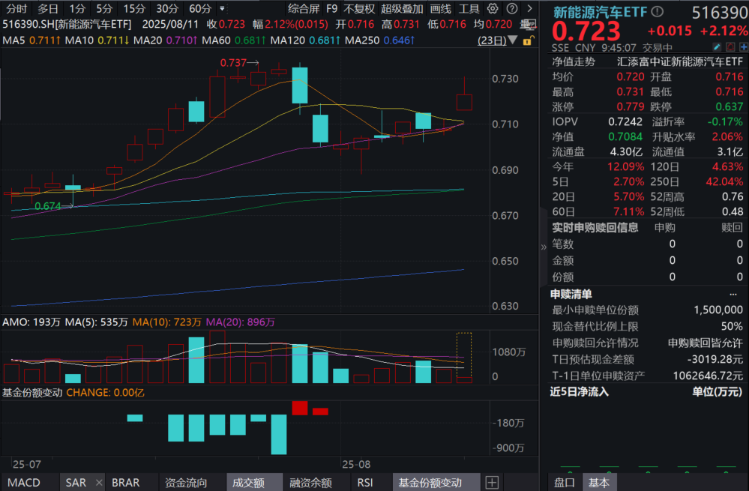This screenshot has height=491, width=749.
Task: Open the settings gear icon in the toolbar
Action: click(492, 10)
